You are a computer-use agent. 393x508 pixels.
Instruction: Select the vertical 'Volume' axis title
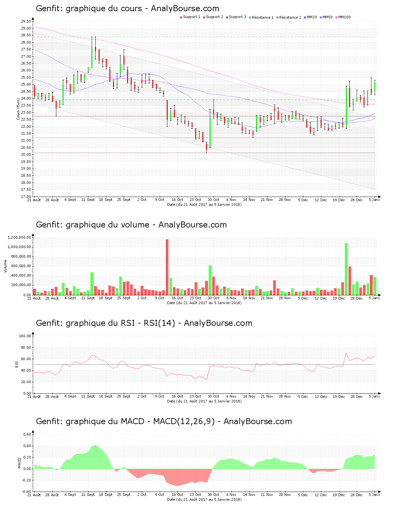tap(5, 266)
